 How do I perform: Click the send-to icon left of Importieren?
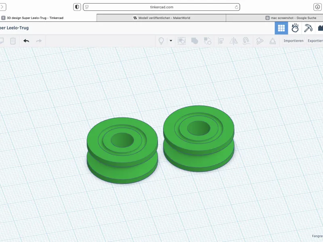pyautogui.click(x=273, y=41)
